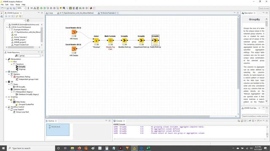Click the Pin Console icon
The height and width of the screenshot is (151, 270).
250,121
